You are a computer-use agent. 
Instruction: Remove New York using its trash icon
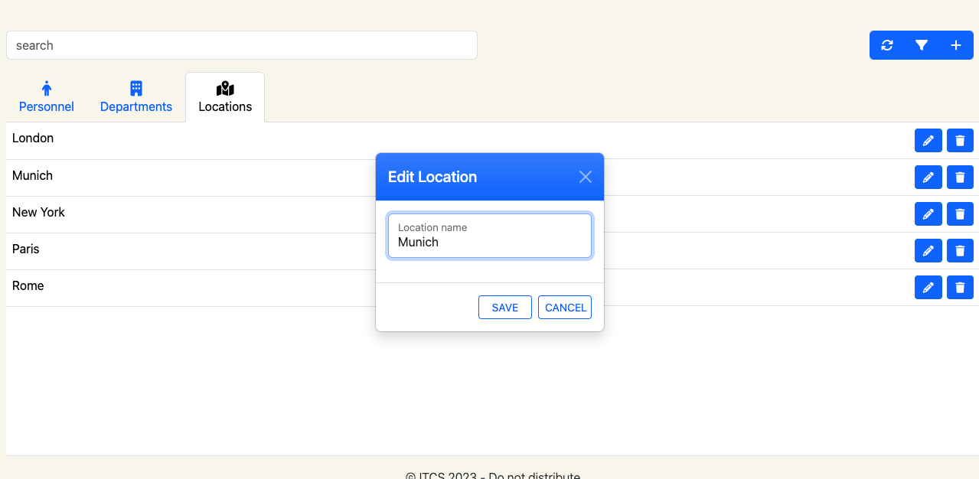[x=960, y=214]
